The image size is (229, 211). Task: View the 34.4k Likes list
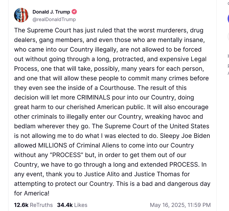[x=72, y=205]
